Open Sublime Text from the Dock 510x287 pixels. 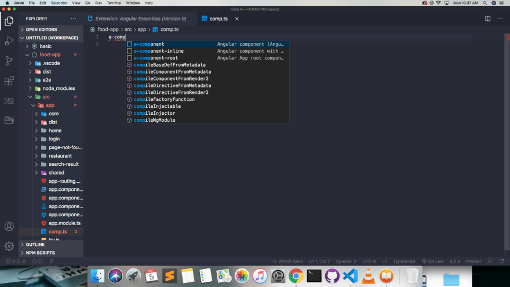(x=169, y=276)
